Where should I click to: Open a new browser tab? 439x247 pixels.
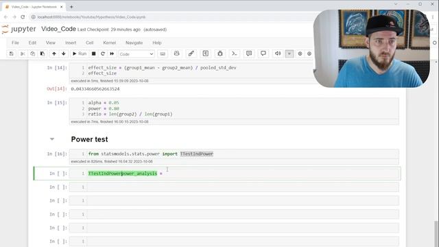(x=71, y=7)
